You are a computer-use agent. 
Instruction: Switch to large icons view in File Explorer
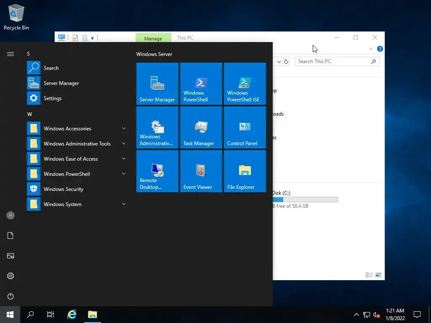(378, 275)
